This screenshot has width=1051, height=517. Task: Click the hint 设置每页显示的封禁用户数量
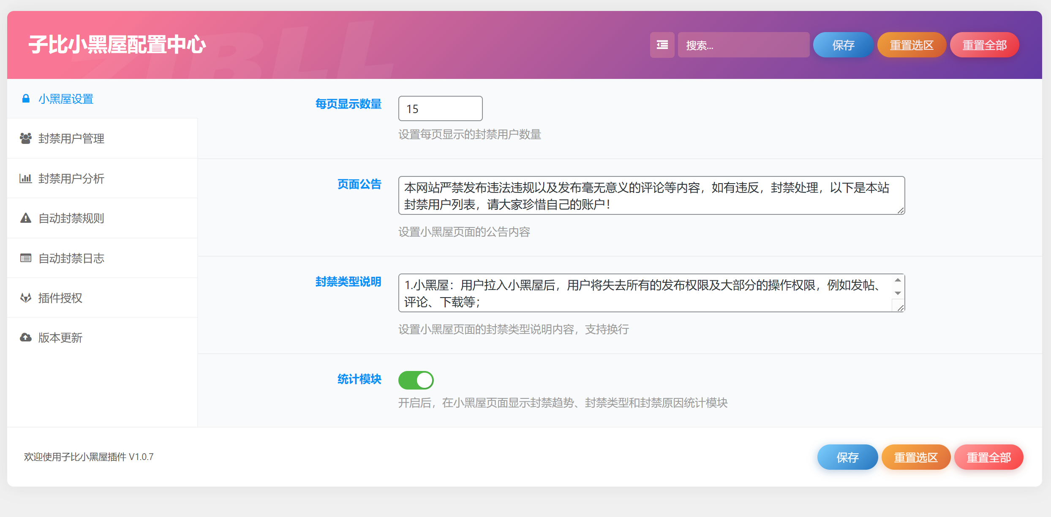click(x=470, y=135)
